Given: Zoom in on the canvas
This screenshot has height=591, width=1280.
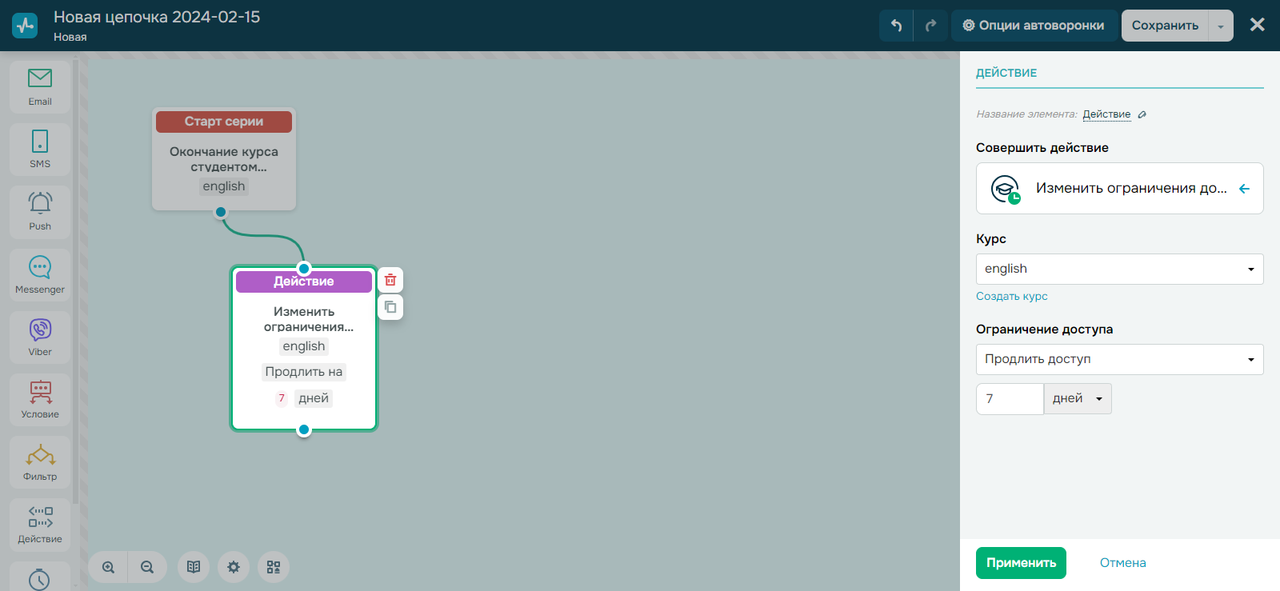Looking at the screenshot, I should [x=109, y=567].
